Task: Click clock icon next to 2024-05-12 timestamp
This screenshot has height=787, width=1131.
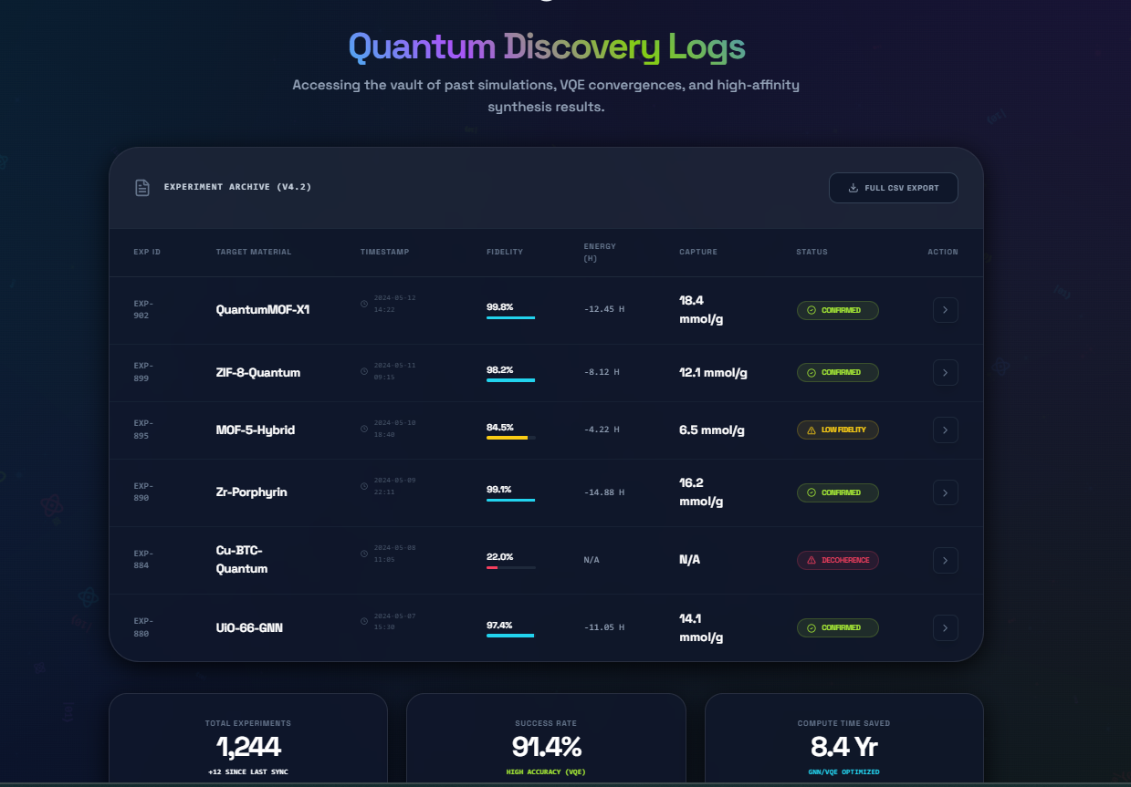Action: [x=364, y=304]
